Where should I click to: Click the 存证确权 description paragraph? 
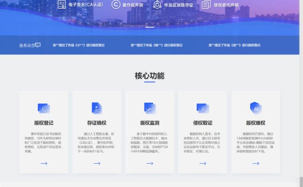tap(96, 142)
